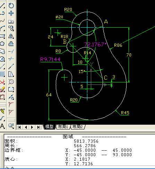Select the Rotate tool in modify toolbar
Image resolution: width=155 pixels, height=169 pixels.
pos(11,6)
